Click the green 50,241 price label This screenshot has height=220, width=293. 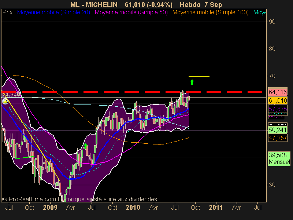tap(278, 130)
